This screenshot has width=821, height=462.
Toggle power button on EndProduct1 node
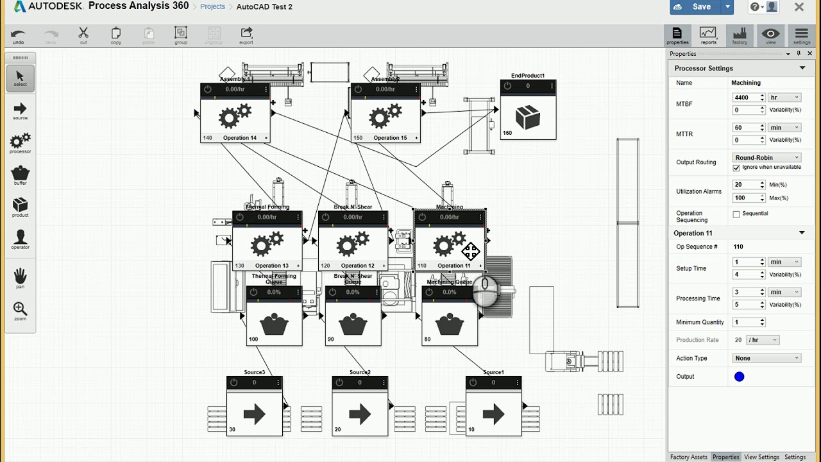click(507, 86)
